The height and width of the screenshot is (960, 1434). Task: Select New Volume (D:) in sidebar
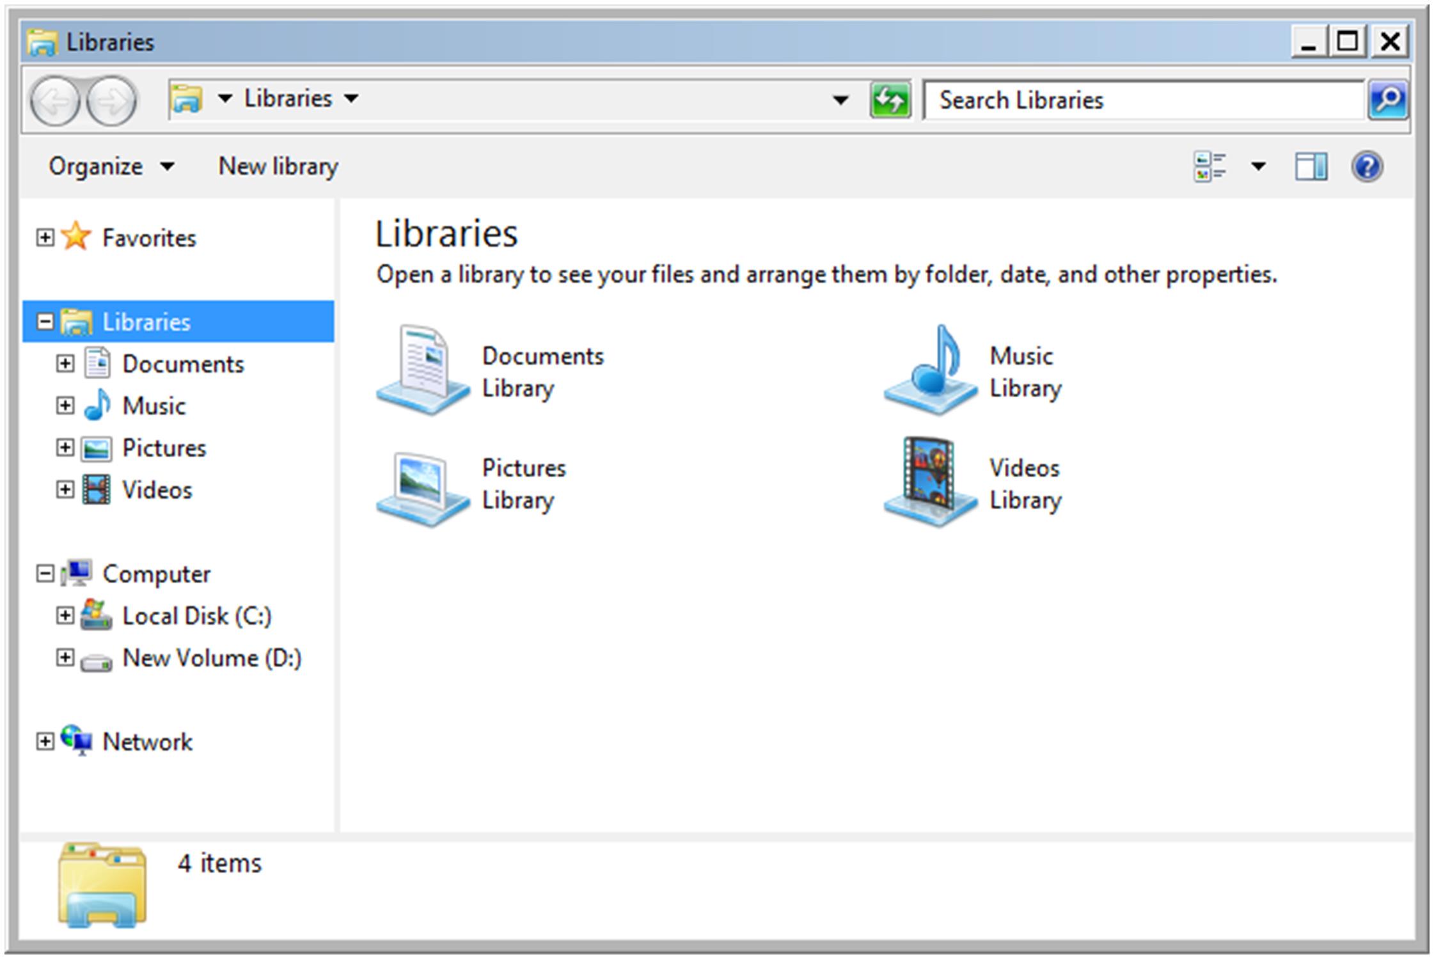[211, 658]
